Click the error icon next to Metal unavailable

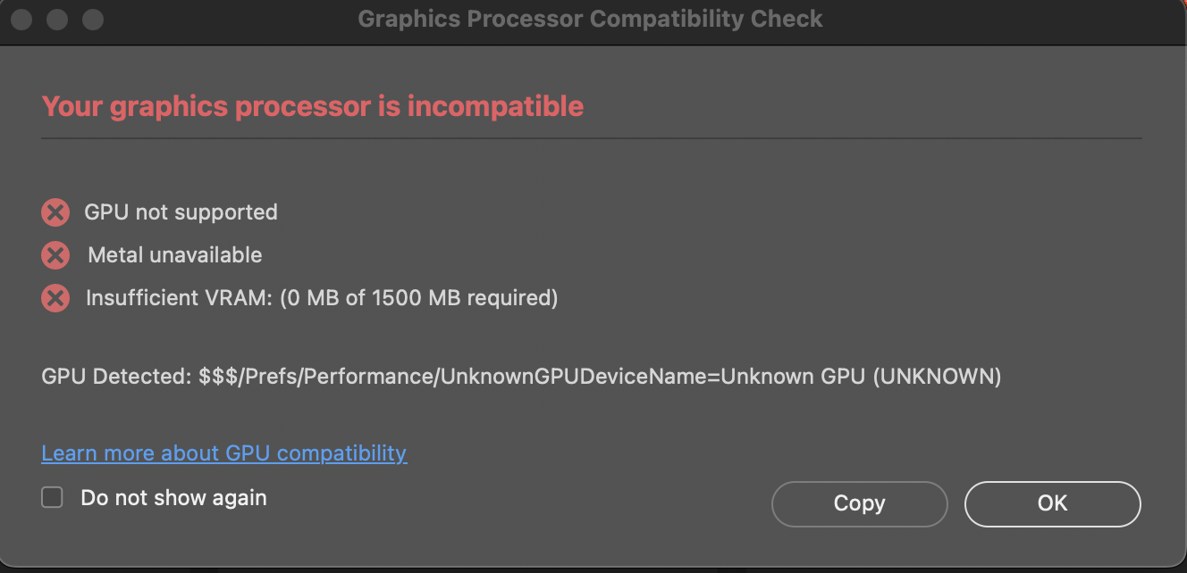point(55,255)
